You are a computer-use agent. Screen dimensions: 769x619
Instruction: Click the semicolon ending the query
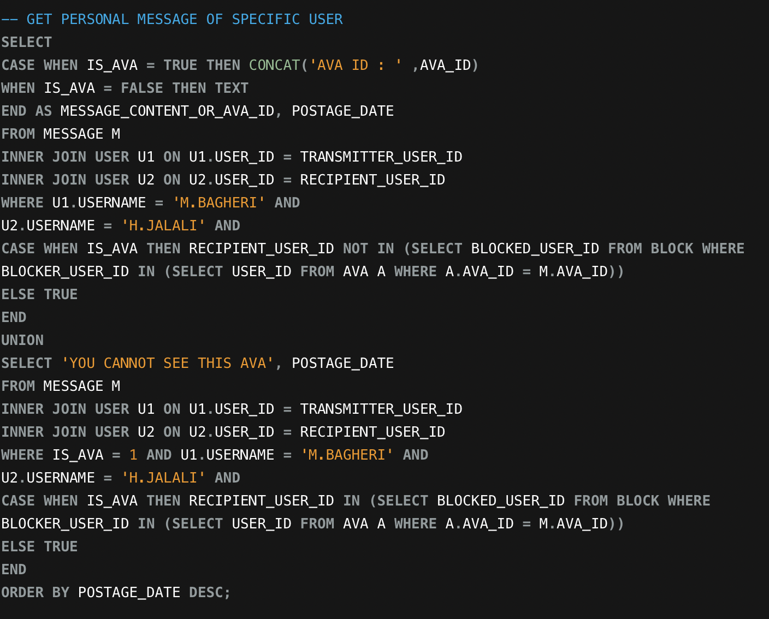(227, 593)
